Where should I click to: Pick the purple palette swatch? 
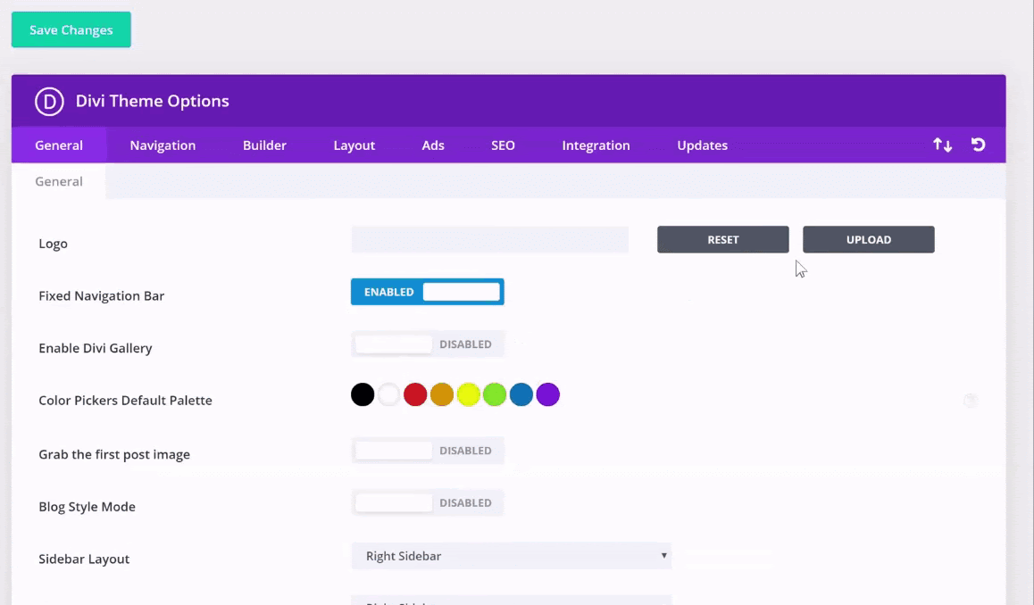click(x=548, y=394)
